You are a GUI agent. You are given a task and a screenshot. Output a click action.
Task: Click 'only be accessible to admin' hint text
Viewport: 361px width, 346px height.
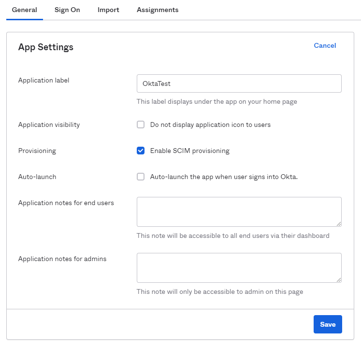[x=220, y=291]
